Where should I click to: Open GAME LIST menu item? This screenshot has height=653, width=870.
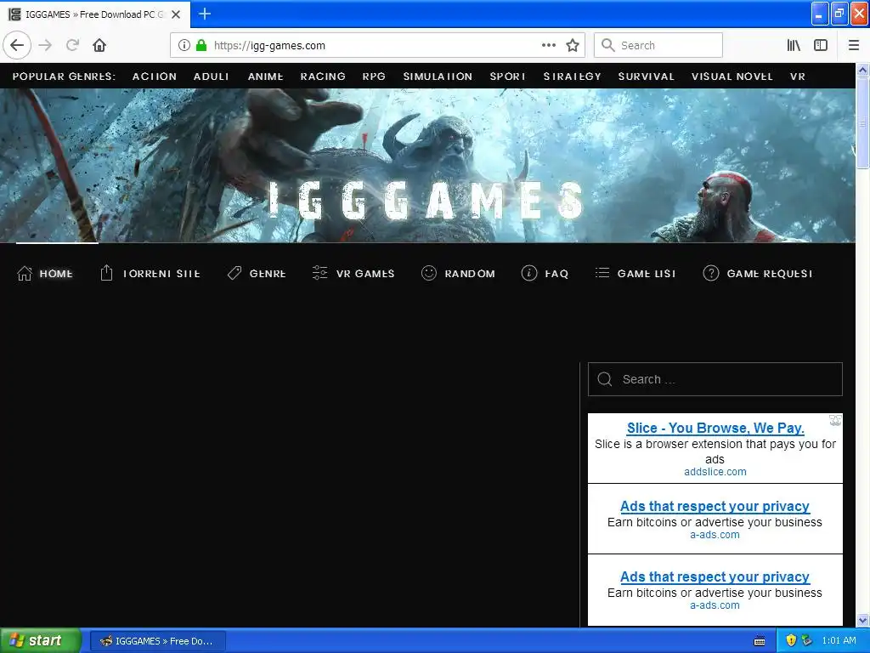click(x=647, y=274)
